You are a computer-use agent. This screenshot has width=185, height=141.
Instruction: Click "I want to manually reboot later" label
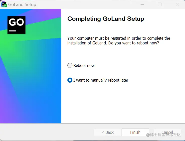coord(101,80)
